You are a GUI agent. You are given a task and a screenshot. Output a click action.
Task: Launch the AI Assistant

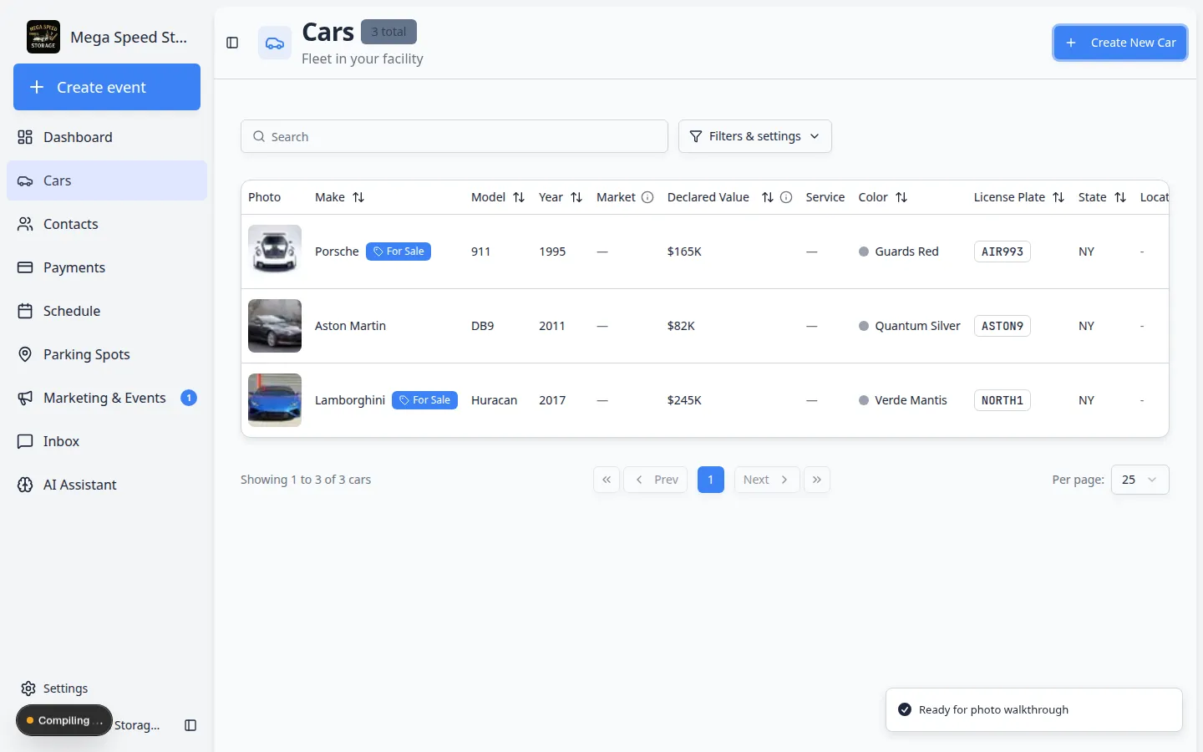click(x=107, y=485)
